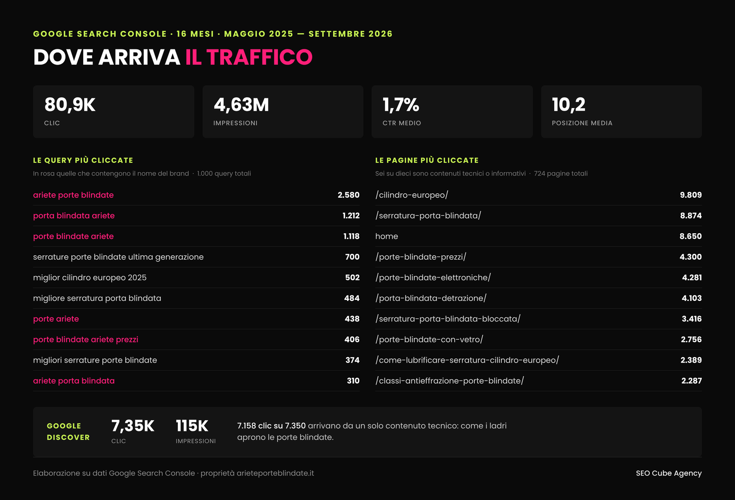
Task: Click the "DOVE ARRIVA IL TRAFFICO" title
Action: 172,57
